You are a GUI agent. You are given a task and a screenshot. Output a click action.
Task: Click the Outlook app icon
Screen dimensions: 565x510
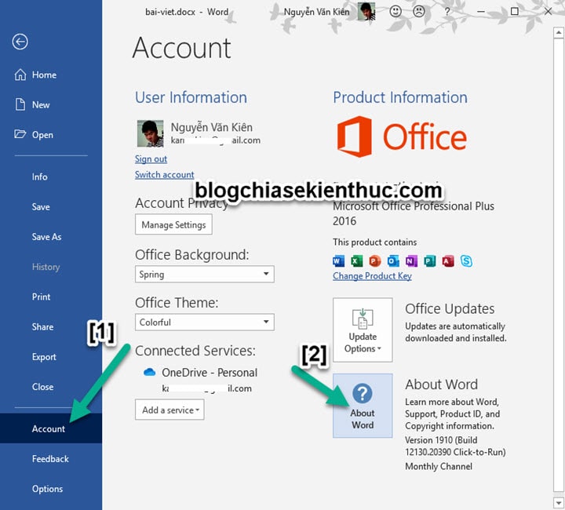tap(393, 260)
